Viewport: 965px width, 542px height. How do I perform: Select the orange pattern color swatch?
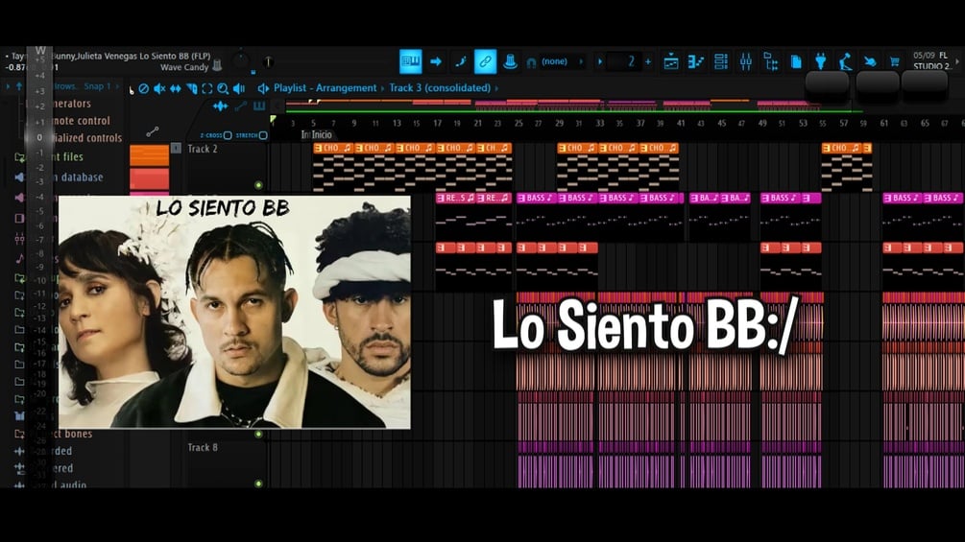[150, 155]
